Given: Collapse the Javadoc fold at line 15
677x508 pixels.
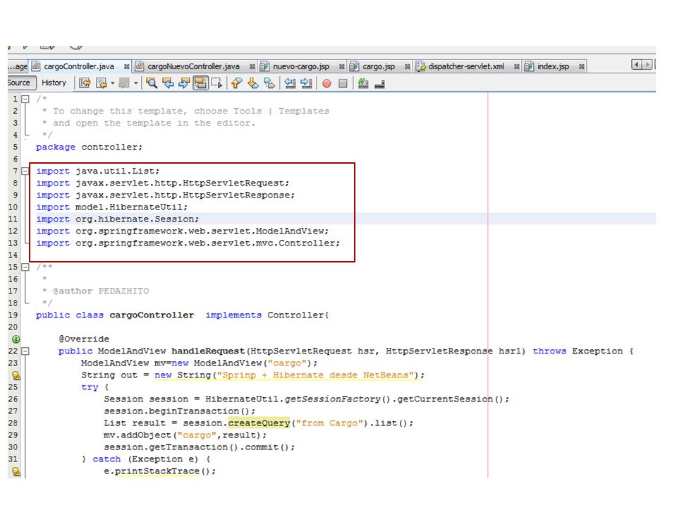Looking at the screenshot, I should coord(25,267).
